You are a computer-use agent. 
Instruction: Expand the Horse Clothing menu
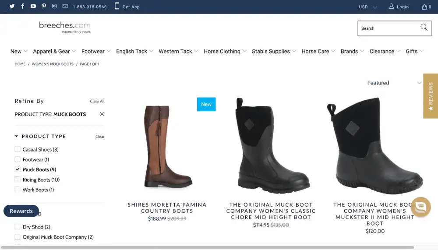pos(225,51)
